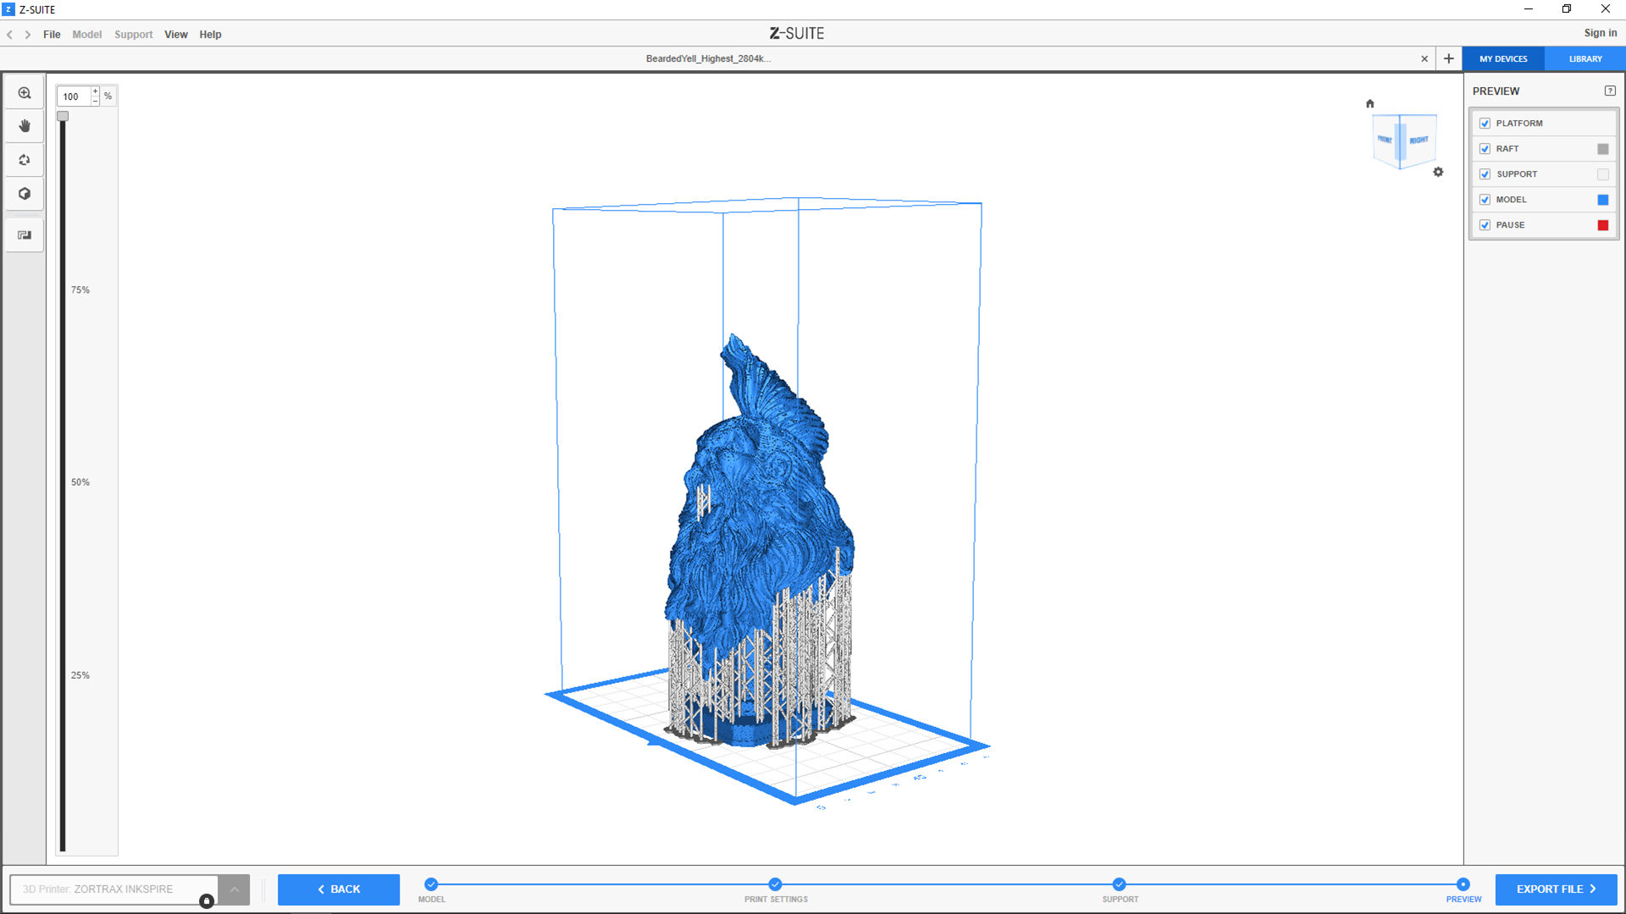This screenshot has height=914, width=1626.
Task: Open the View menu
Action: 175,35
